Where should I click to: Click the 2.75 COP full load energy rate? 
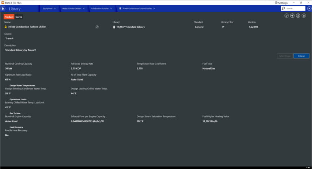(x=76, y=68)
